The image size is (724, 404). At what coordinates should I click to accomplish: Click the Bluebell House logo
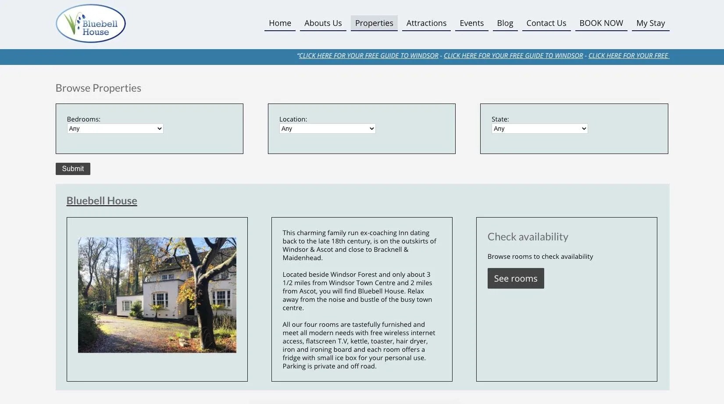click(x=90, y=24)
